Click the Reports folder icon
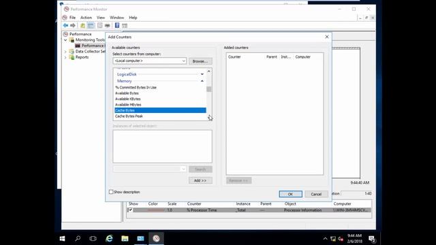The image size is (436, 245). coord(72,57)
